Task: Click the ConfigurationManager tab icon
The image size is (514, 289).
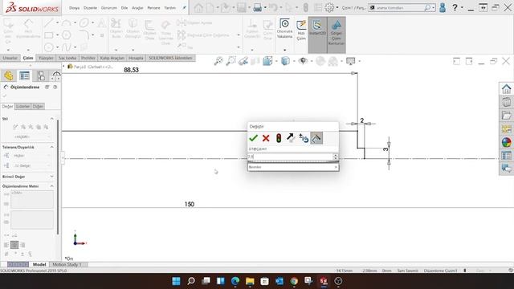Action: [41, 75]
